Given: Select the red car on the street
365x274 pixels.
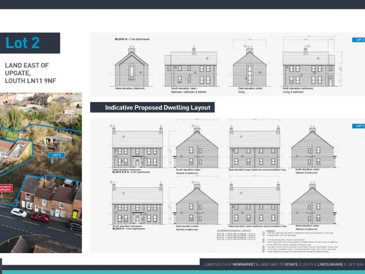Looking at the screenshot, I should point(40,217).
